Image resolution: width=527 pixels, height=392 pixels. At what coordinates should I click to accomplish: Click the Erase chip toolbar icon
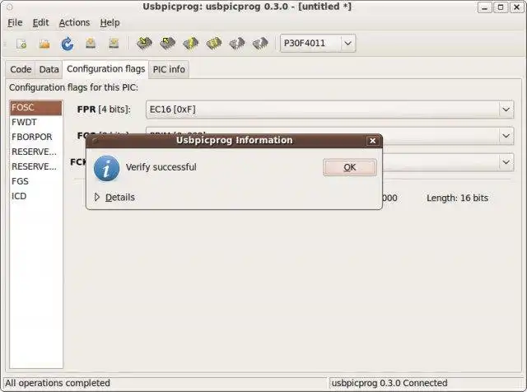pyautogui.click(x=214, y=43)
